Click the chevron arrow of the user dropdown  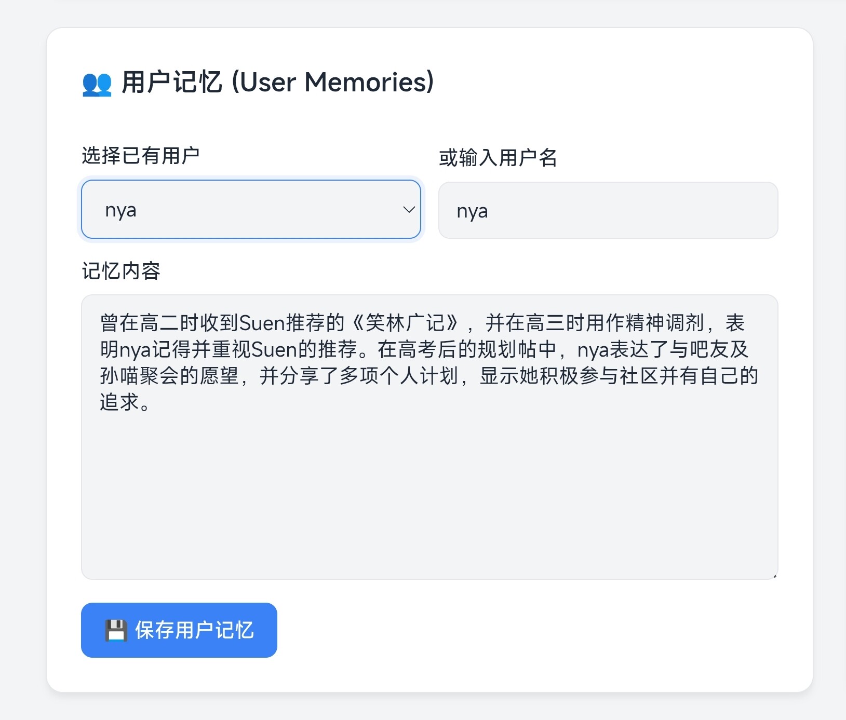(x=409, y=210)
